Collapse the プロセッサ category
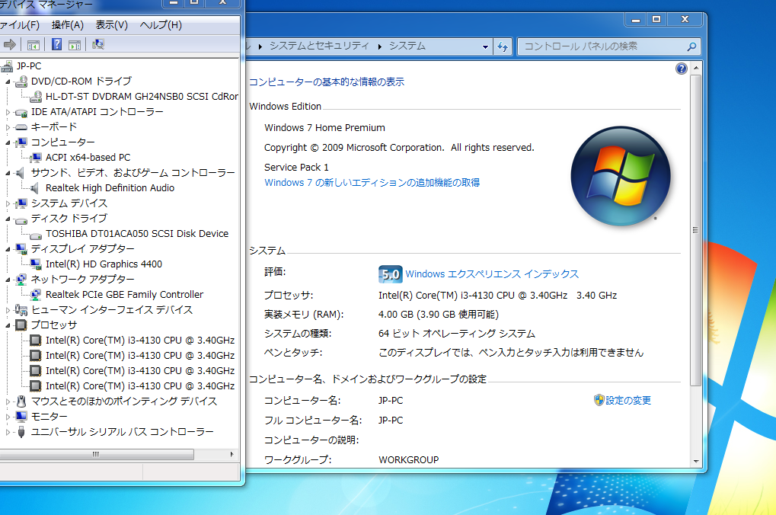 [6, 325]
